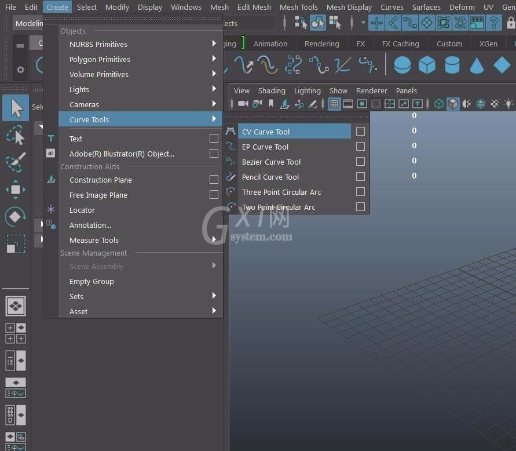This screenshot has height=451, width=516.
Task: Expand Volume Primitives submenu
Action: coord(141,74)
